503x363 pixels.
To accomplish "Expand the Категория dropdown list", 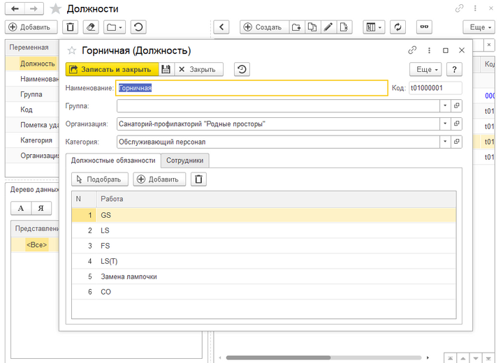I will point(444,142).
